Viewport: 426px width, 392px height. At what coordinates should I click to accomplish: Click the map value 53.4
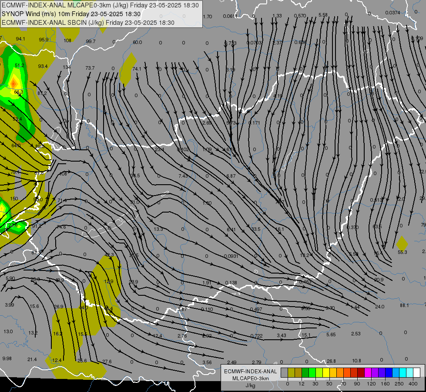click(17, 119)
